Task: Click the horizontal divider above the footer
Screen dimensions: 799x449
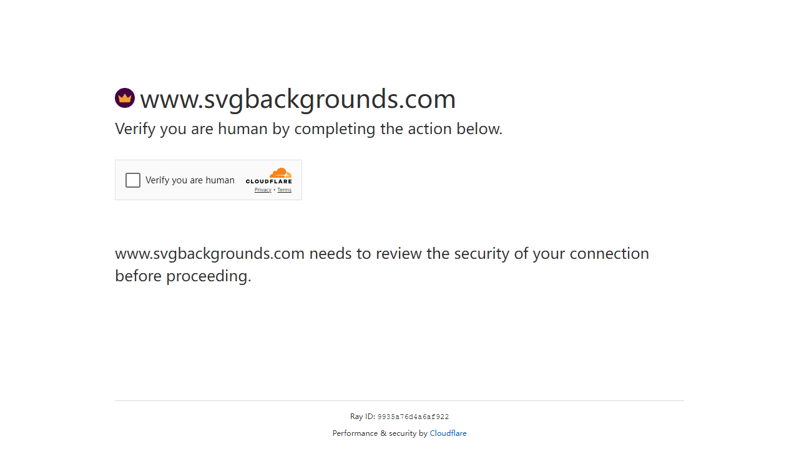Action: pos(399,400)
